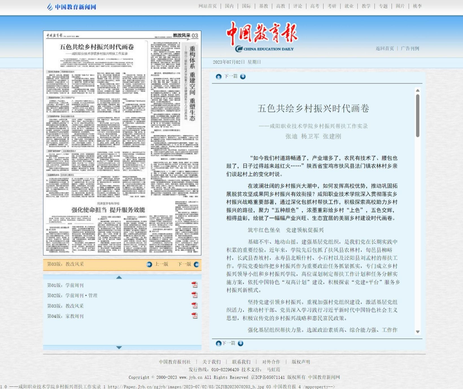Viewport: 463px width, 389px height.
Task: Open the 版权声明 footer link
Action: click(x=301, y=362)
